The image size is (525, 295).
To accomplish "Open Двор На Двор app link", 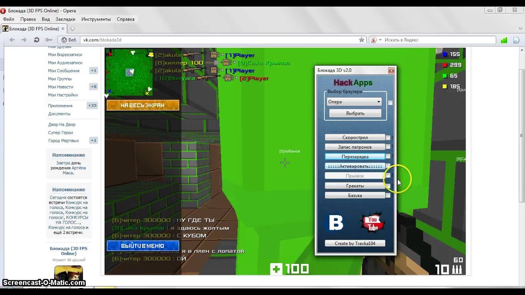I will coord(62,125).
